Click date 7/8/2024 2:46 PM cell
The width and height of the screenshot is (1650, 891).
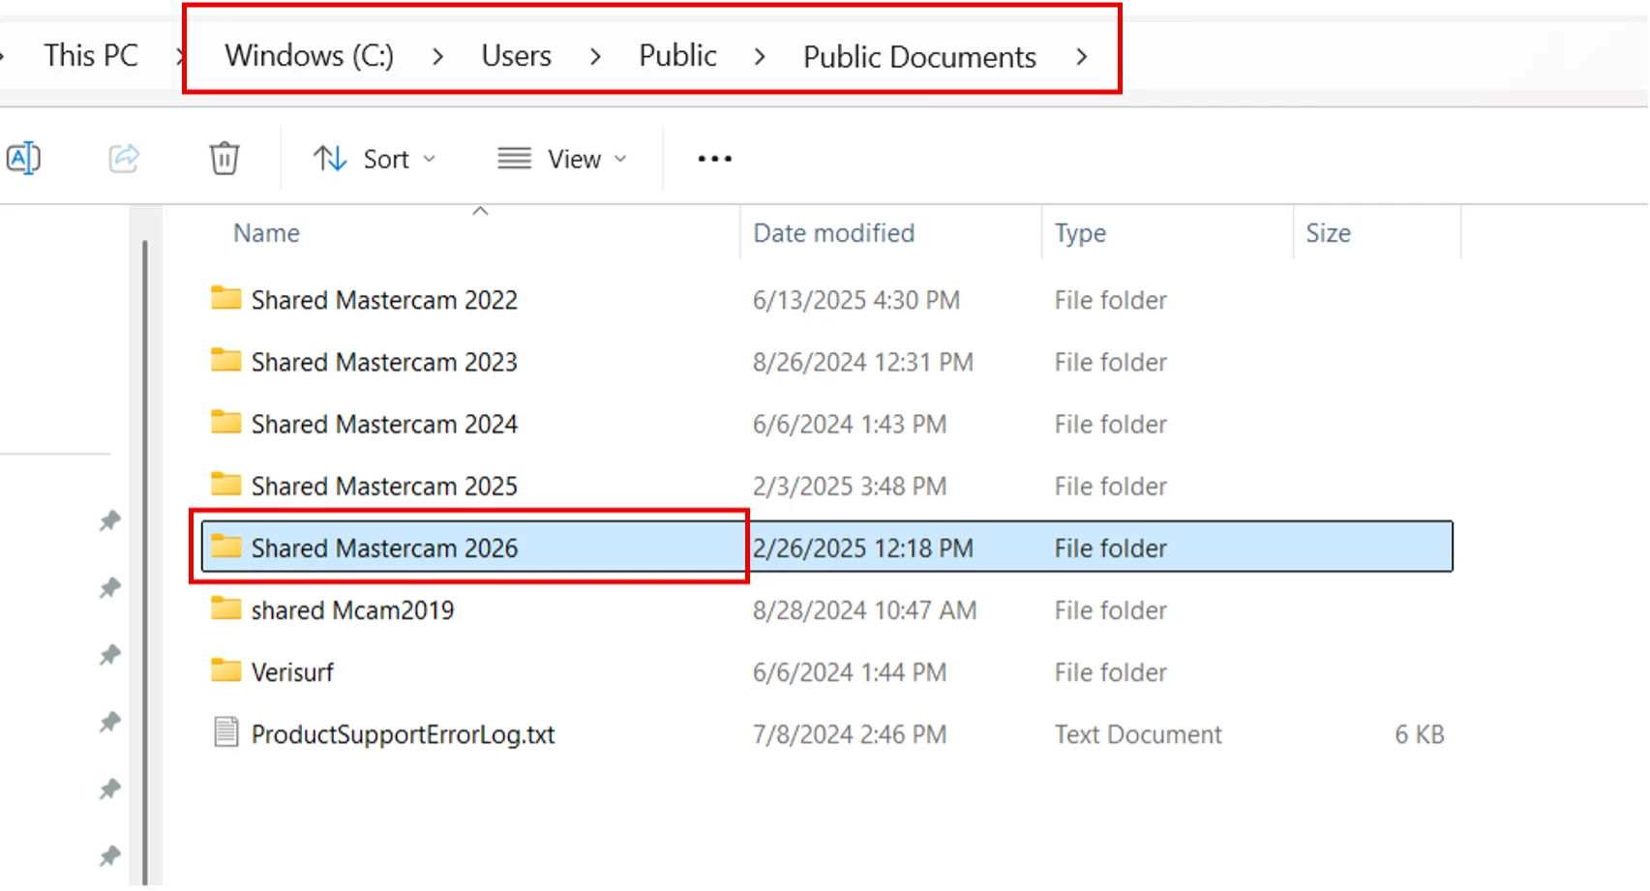click(850, 734)
